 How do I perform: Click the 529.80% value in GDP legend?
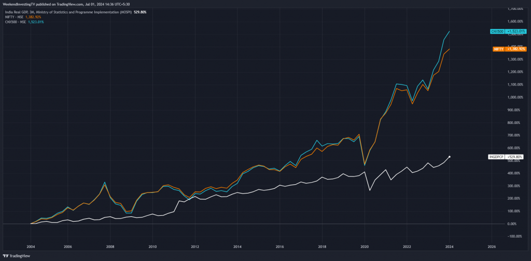[140, 12]
